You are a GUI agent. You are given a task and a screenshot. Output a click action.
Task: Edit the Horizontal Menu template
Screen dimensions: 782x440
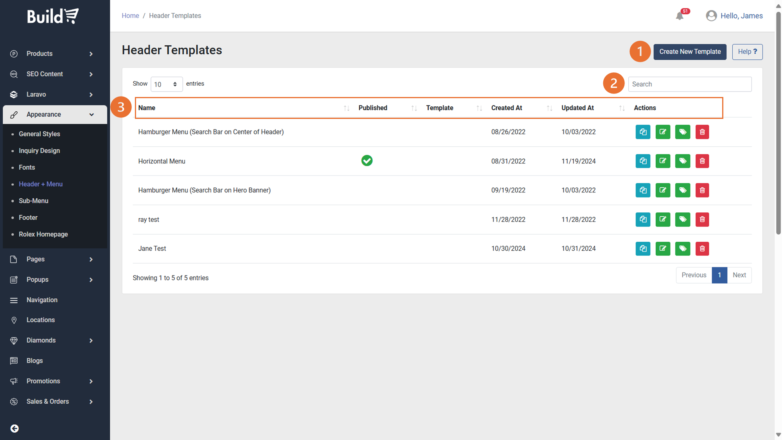663,161
